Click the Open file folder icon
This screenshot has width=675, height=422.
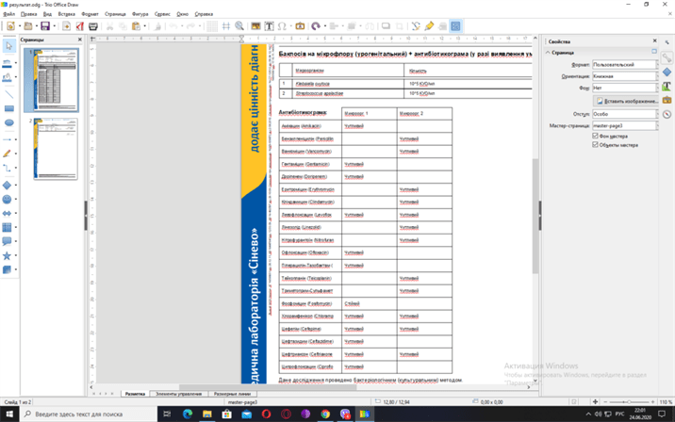pyautogui.click(x=28, y=26)
